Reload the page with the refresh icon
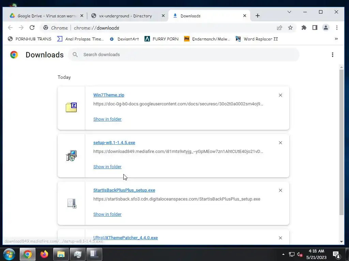The width and height of the screenshot is (349, 261). click(32, 28)
